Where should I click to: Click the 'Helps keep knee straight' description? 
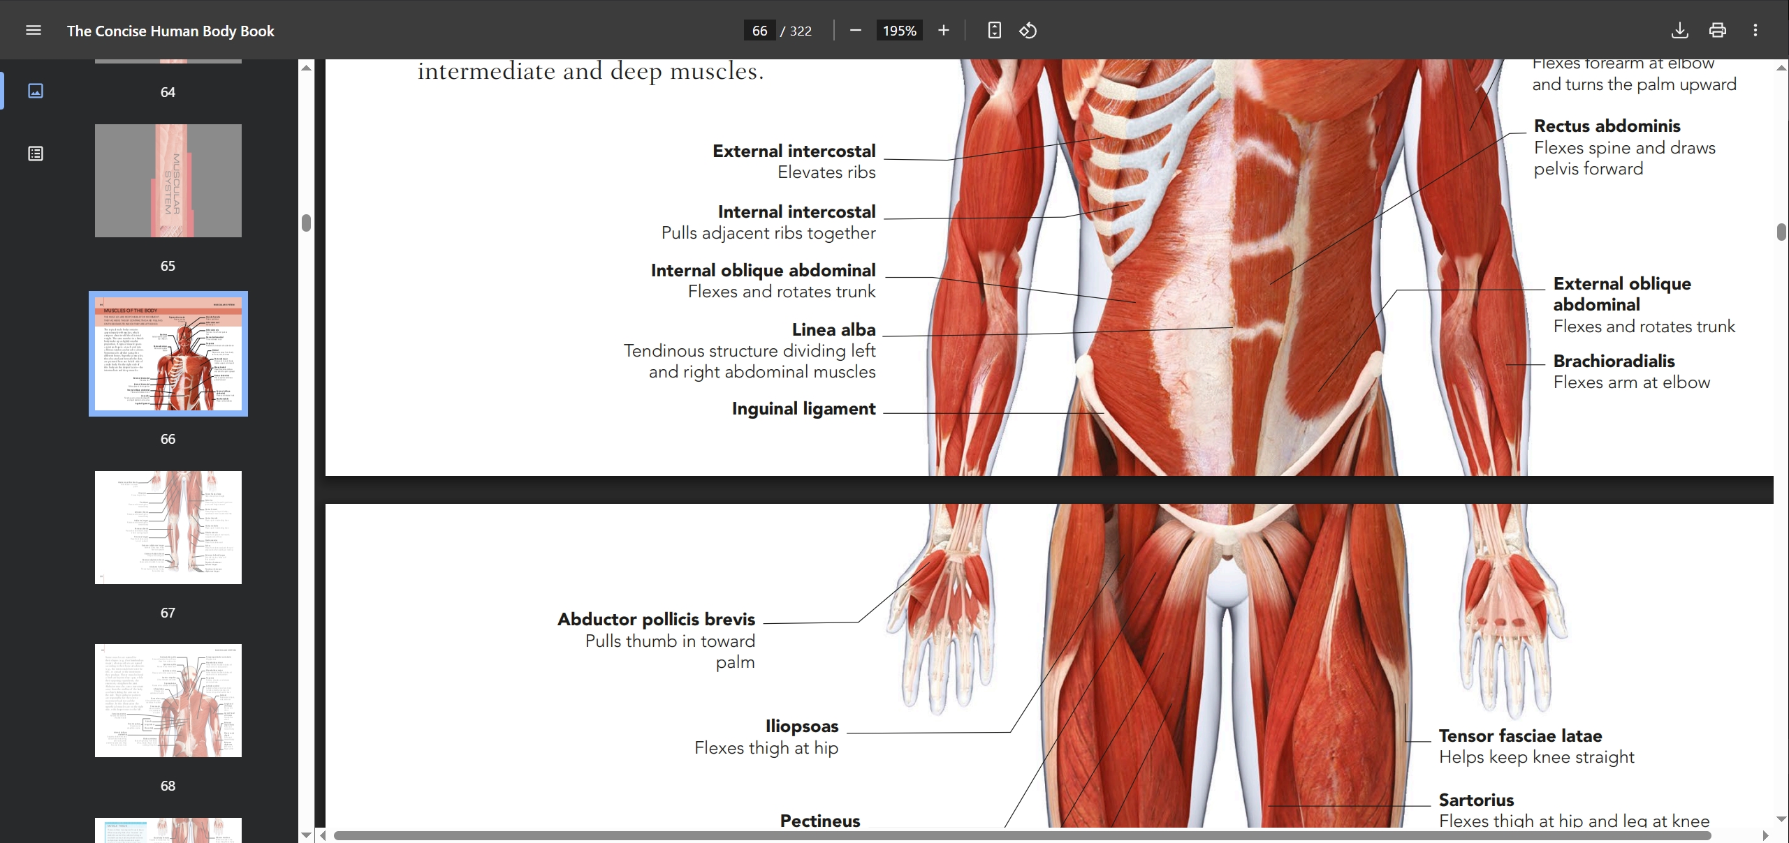tap(1537, 757)
